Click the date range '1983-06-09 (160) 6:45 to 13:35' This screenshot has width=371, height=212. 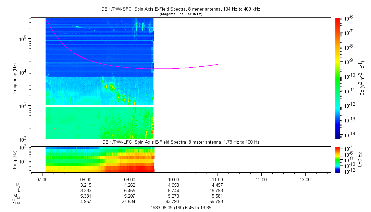click(181, 208)
